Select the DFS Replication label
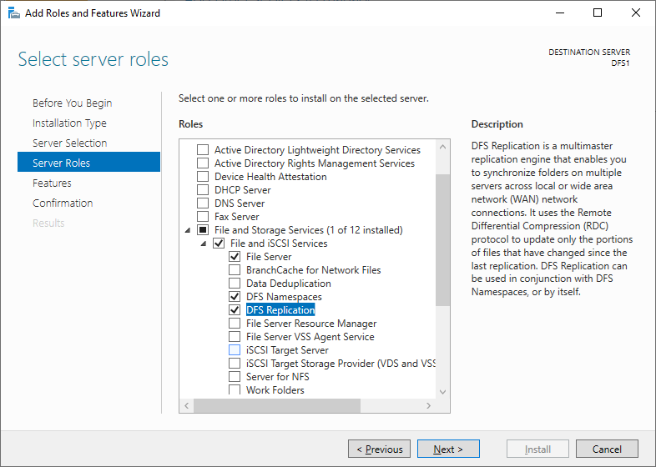 click(280, 309)
